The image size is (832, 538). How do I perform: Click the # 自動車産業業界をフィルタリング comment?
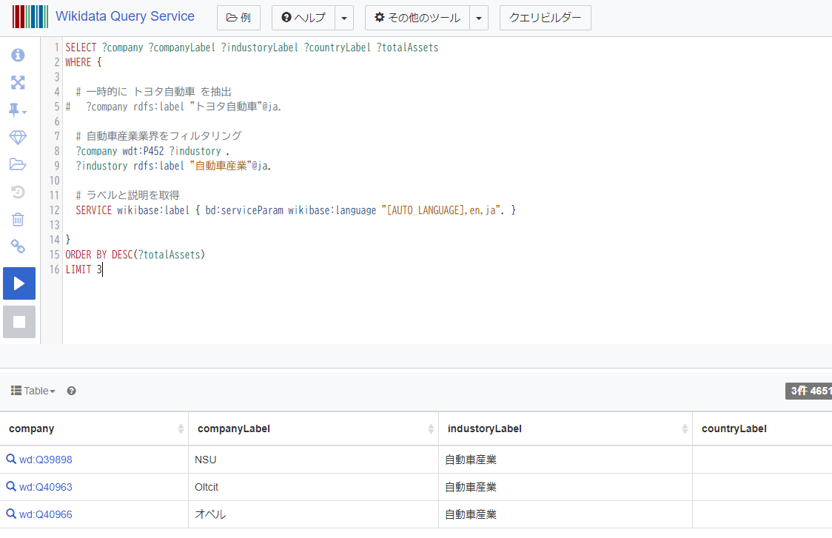[158, 136]
